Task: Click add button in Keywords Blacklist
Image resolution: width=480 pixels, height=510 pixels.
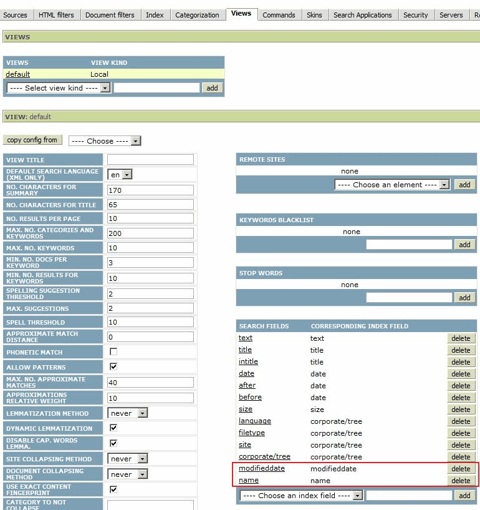Action: [464, 245]
